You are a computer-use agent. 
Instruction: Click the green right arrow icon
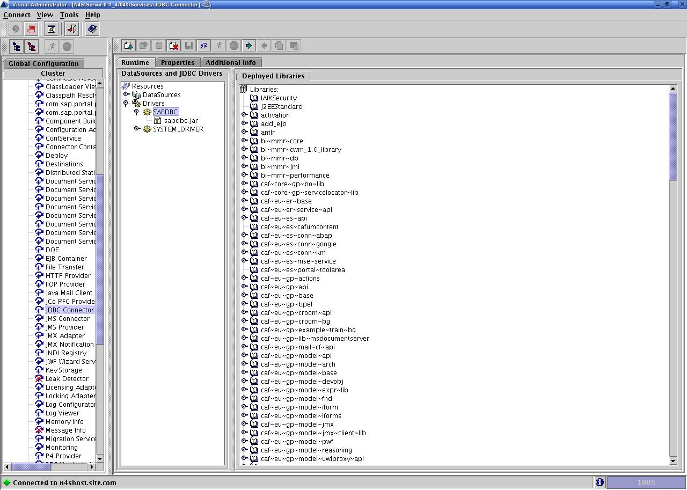click(x=249, y=46)
